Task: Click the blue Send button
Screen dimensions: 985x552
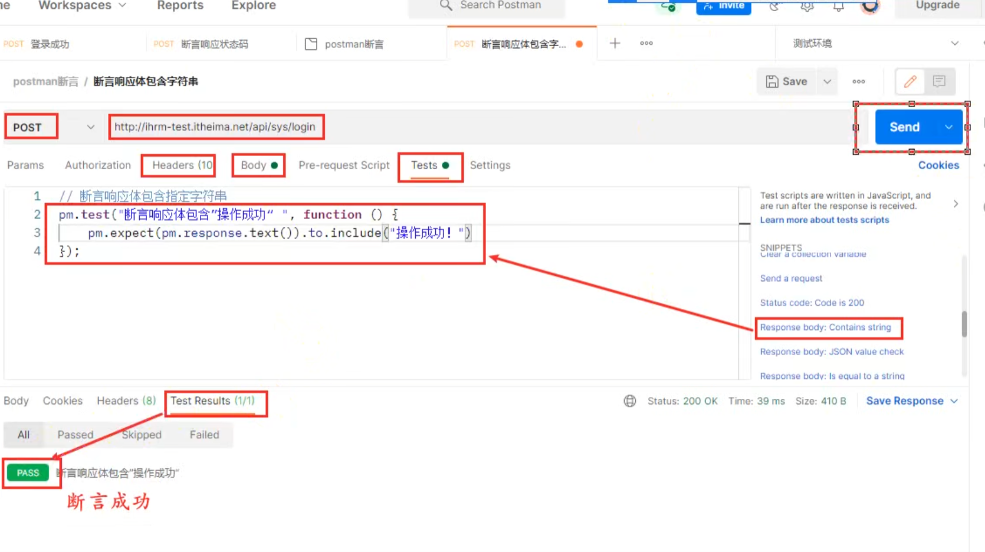Action: click(x=904, y=127)
